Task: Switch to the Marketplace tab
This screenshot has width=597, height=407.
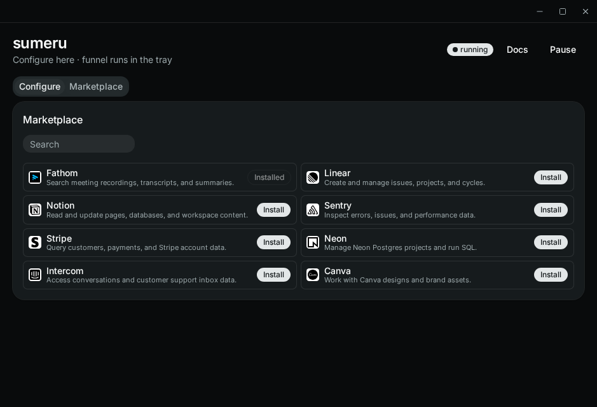Action: (x=96, y=86)
